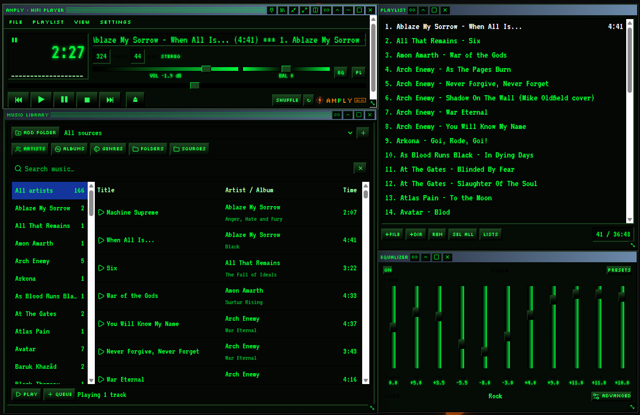Click ADD FOLDER button
This screenshot has height=415, width=640.
coord(36,133)
